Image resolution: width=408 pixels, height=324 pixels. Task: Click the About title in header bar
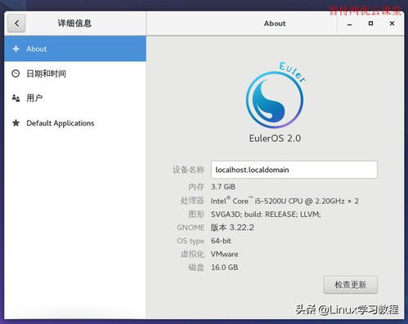pos(275,24)
